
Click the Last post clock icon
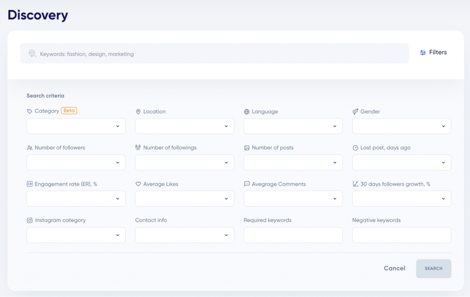click(x=355, y=148)
